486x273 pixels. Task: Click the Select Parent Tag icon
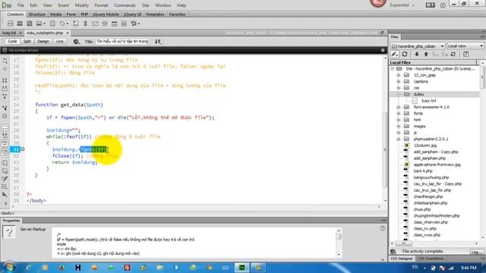pos(5,108)
